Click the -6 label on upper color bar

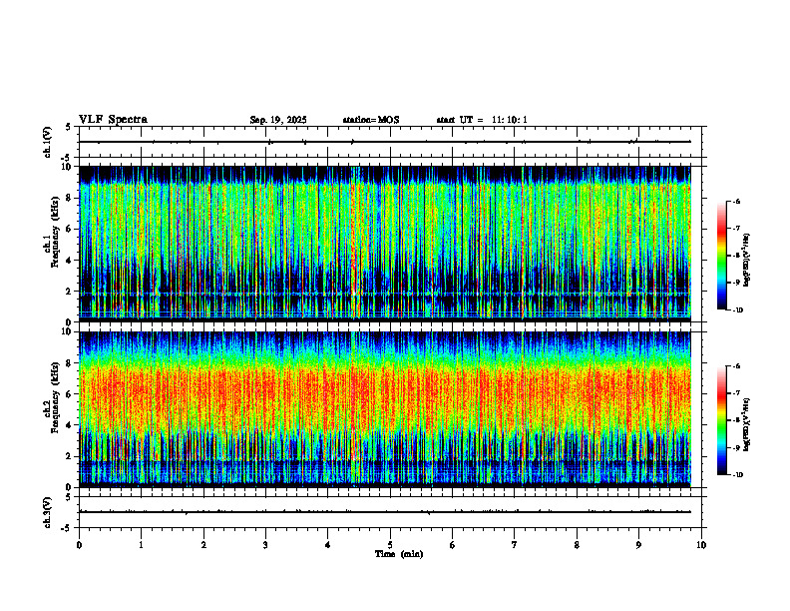coord(737,201)
